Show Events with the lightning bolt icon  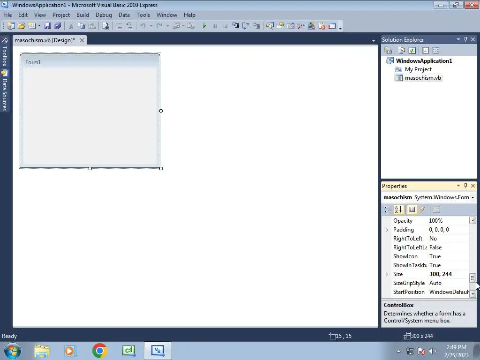(x=422, y=210)
